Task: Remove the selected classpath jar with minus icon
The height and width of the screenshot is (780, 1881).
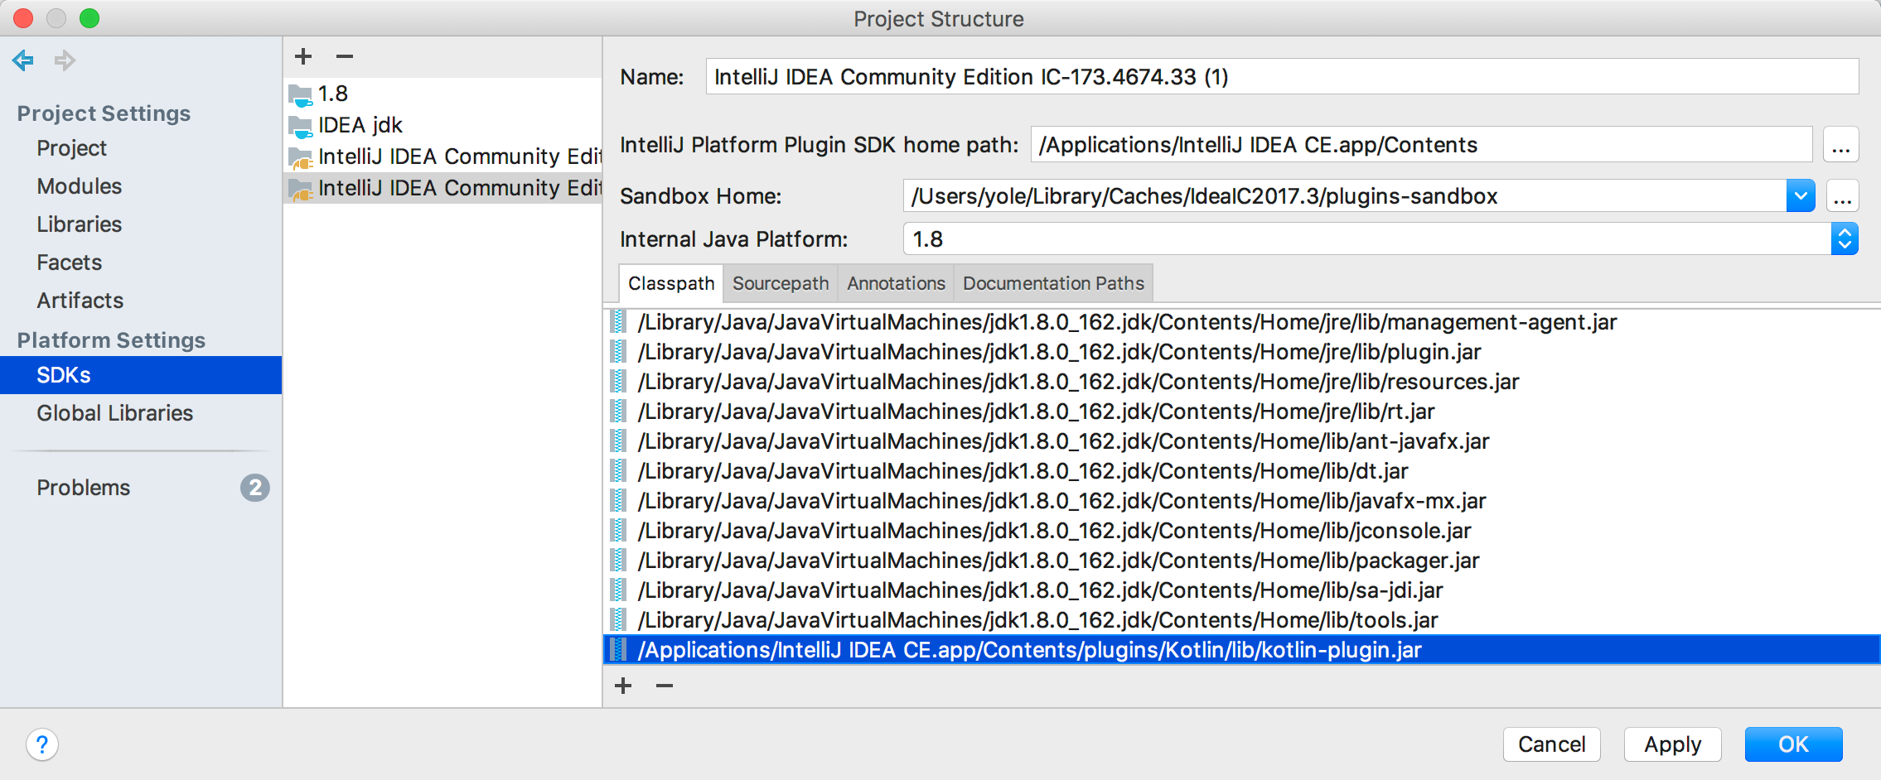Action: [x=663, y=686]
